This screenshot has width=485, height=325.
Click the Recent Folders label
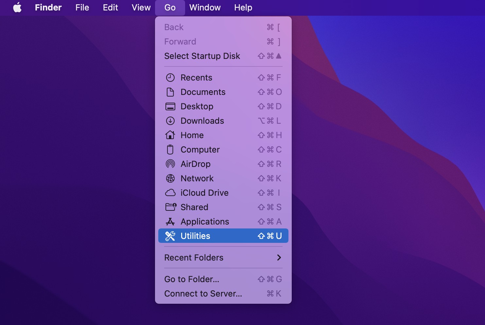coord(194,258)
